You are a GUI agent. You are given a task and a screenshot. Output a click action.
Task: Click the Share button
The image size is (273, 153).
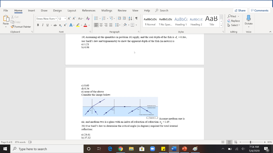pos(240,10)
